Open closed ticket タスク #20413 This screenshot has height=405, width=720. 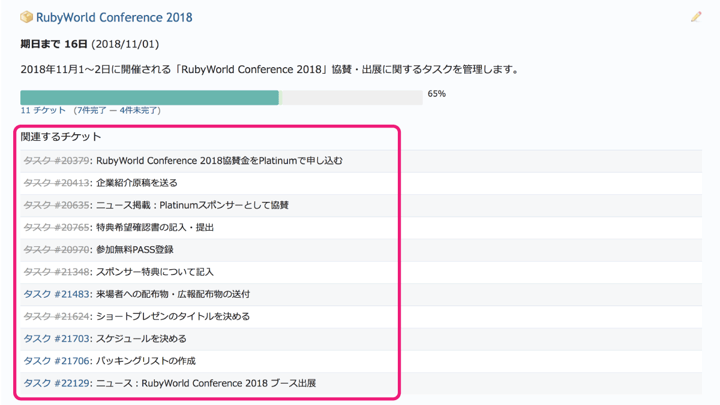click(57, 183)
